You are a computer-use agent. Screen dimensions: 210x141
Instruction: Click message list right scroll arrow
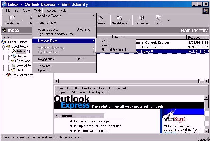pyautogui.click(x=207, y=81)
